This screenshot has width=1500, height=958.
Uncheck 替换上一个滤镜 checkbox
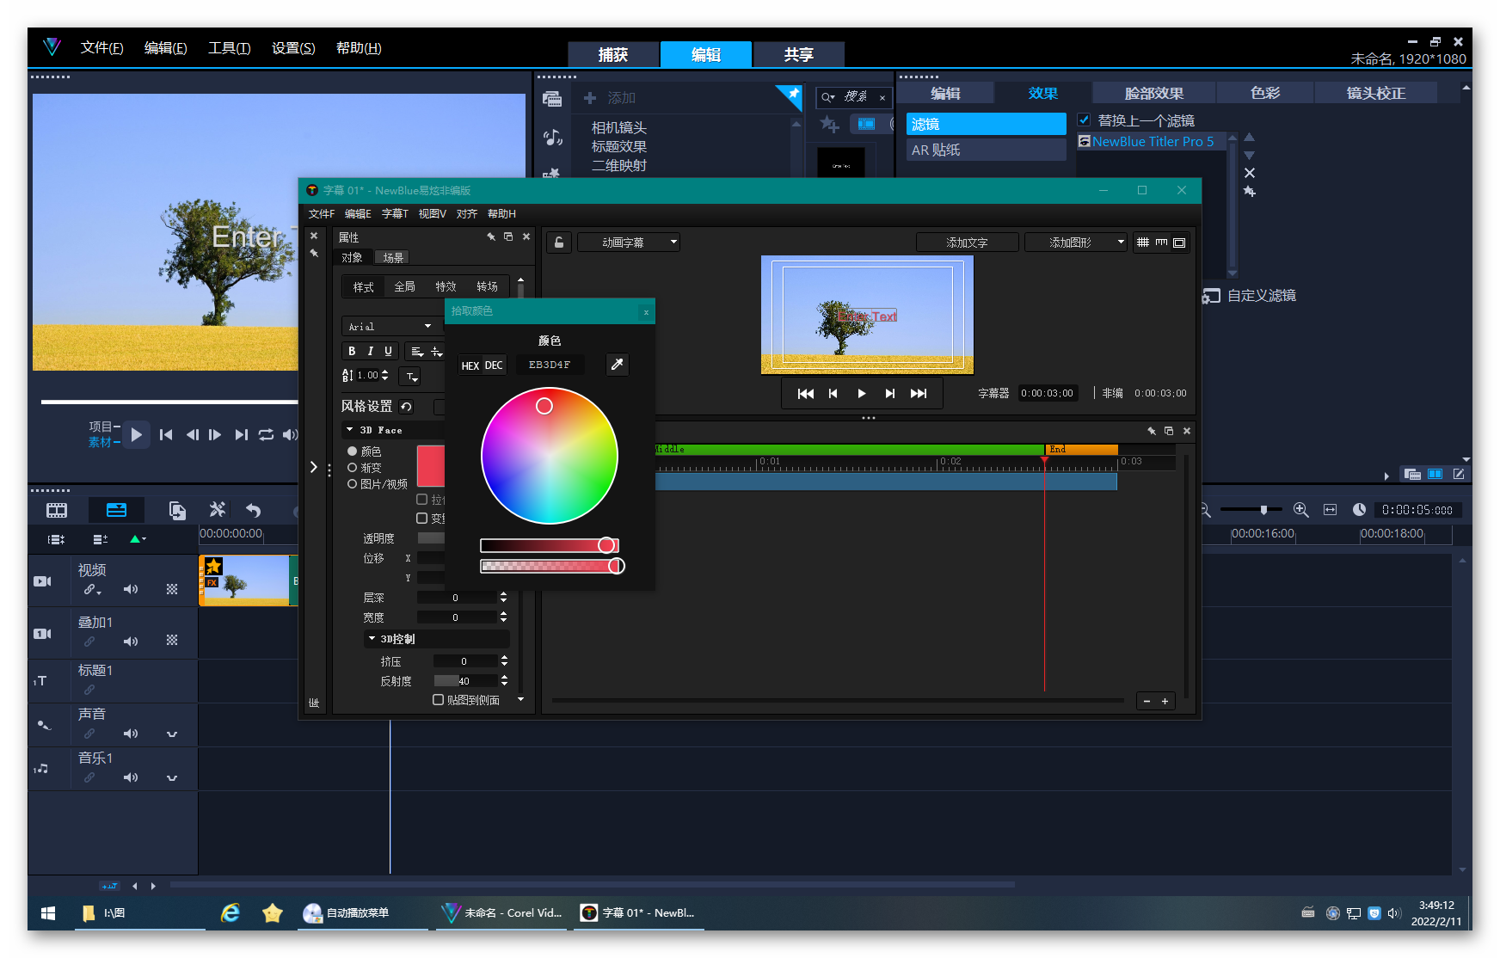pos(1085,120)
